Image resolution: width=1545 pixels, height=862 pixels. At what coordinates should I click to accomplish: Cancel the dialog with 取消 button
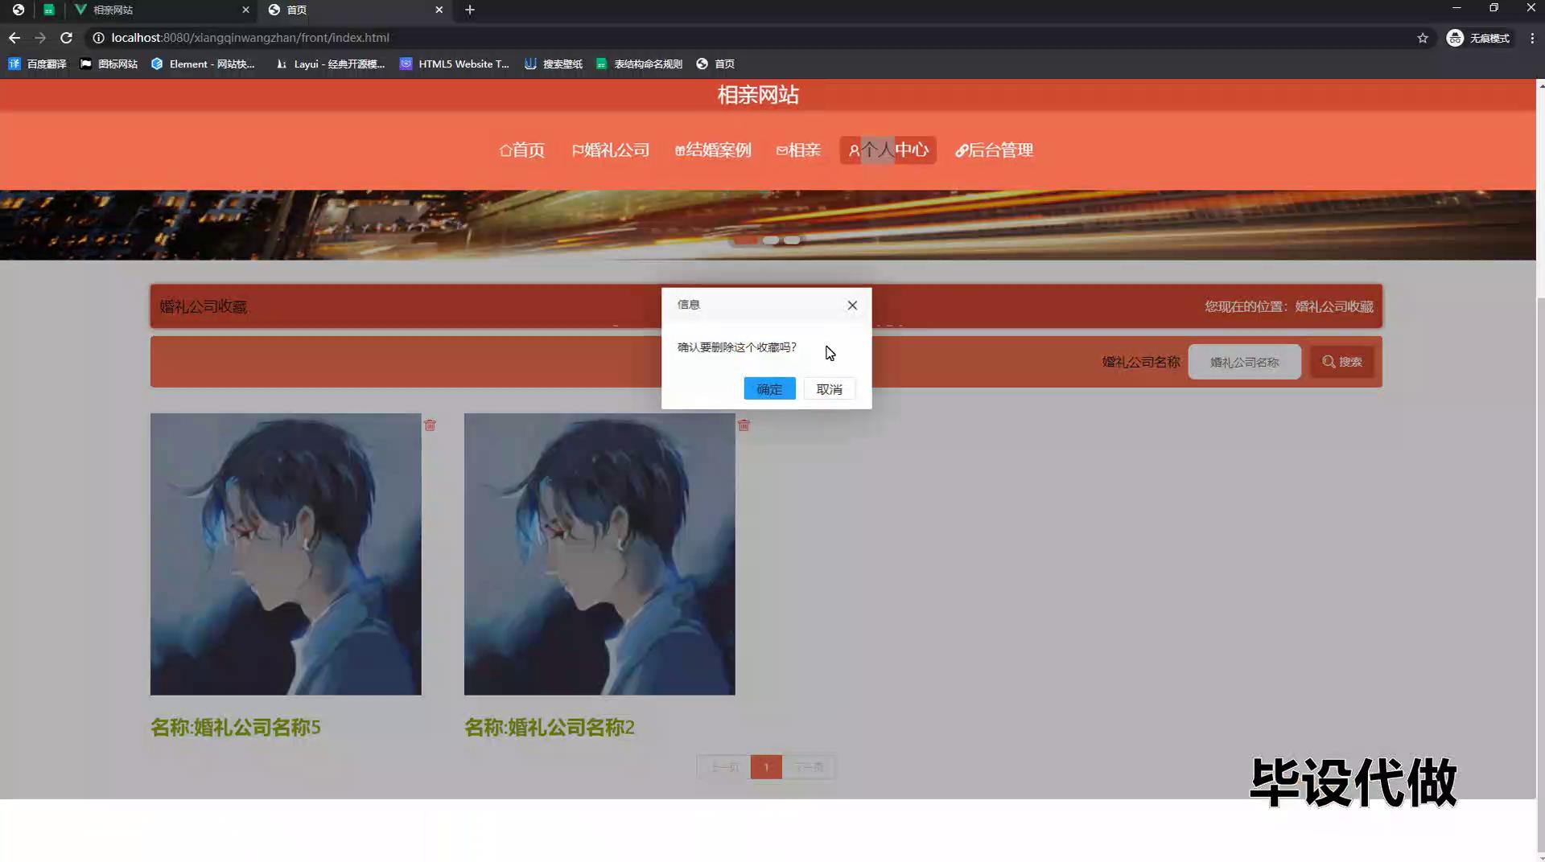tap(829, 389)
